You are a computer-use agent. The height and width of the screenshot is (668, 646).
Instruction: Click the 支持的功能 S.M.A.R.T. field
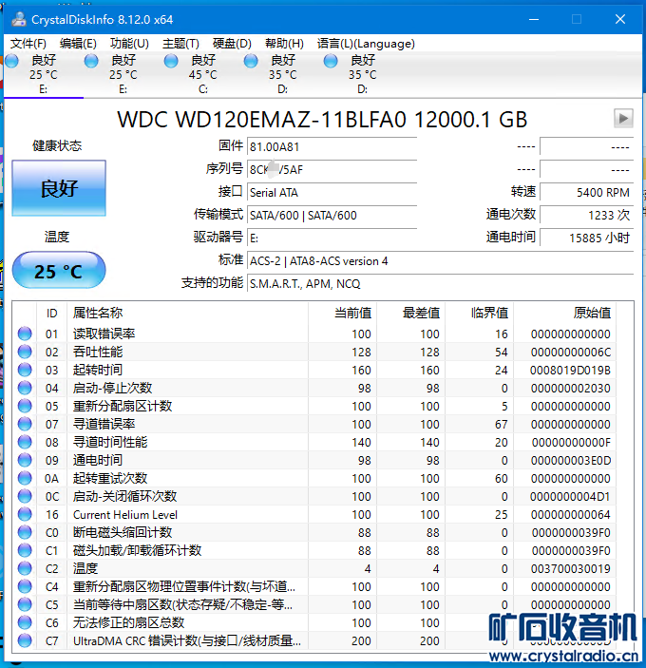[440, 284]
